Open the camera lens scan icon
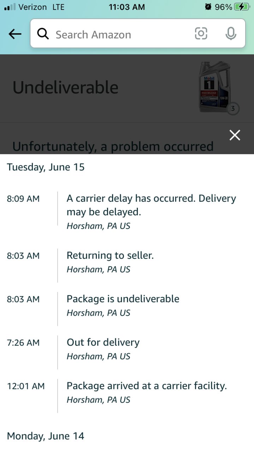The image size is (254, 453). pos(201,34)
